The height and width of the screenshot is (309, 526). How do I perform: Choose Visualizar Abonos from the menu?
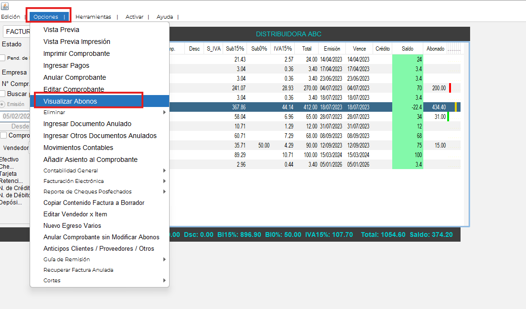(70, 101)
